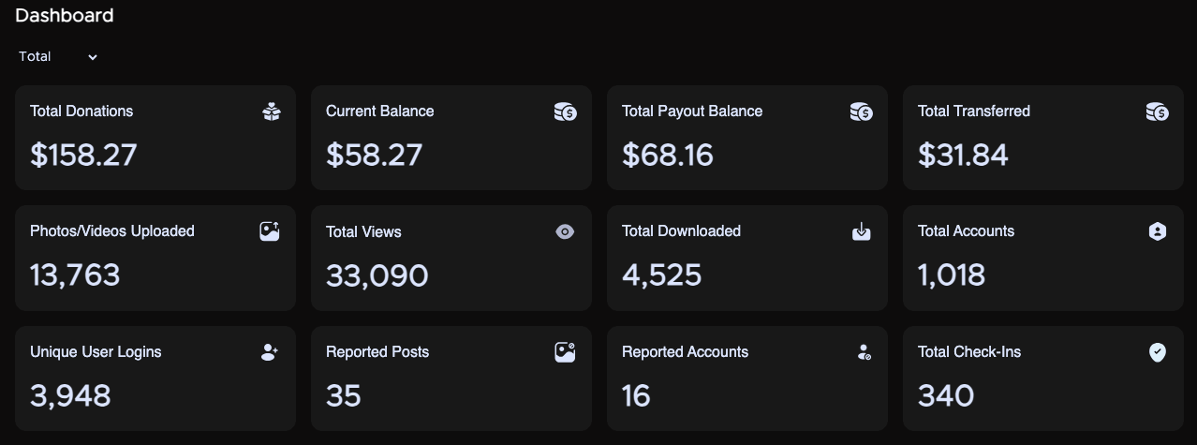Click the download icon in Total Downloaded

pyautogui.click(x=861, y=231)
